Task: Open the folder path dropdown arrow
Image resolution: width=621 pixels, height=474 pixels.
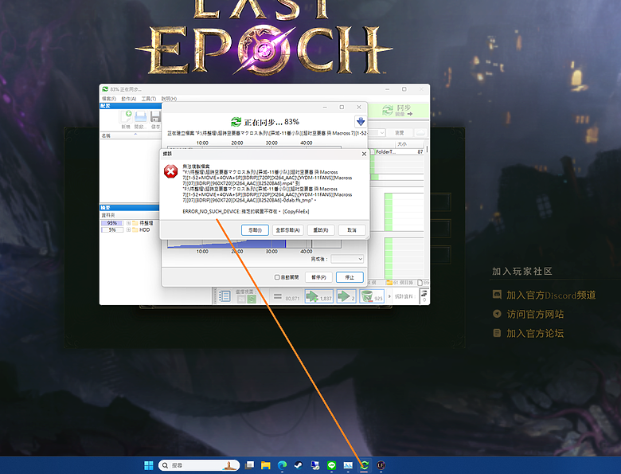Action: [382, 133]
